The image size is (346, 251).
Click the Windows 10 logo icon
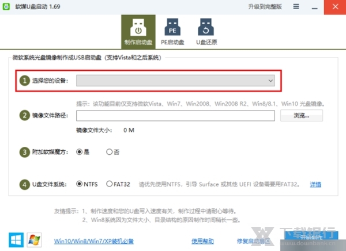(x=16, y=239)
